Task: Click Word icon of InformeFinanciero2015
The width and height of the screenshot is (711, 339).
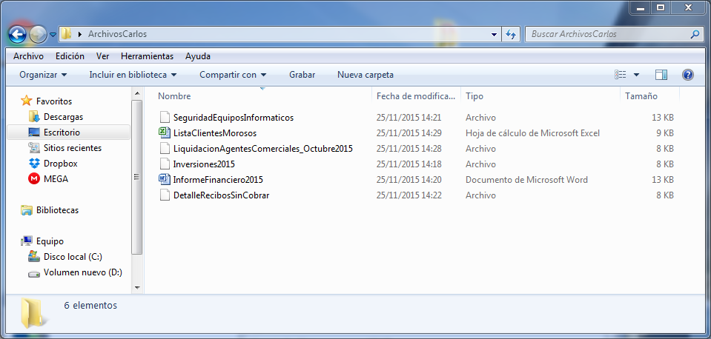Action: point(164,179)
